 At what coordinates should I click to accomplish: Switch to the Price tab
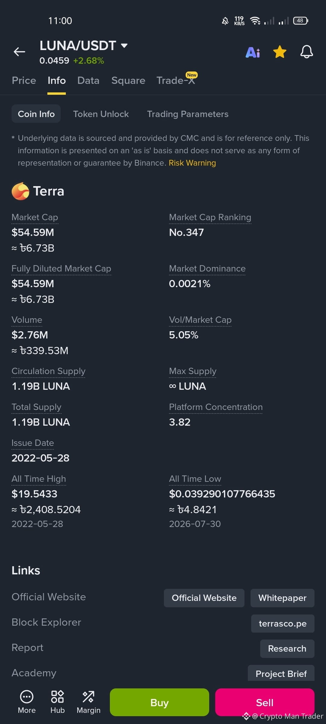coord(24,81)
